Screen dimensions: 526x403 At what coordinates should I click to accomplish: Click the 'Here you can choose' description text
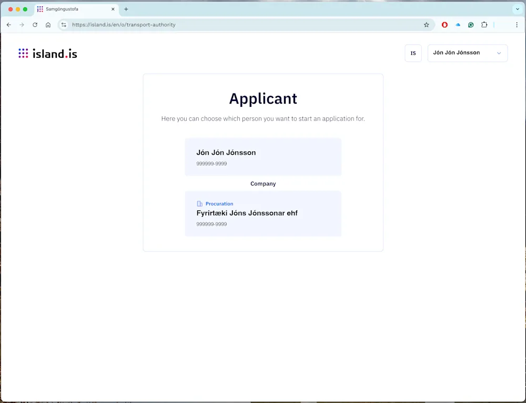[x=263, y=118]
